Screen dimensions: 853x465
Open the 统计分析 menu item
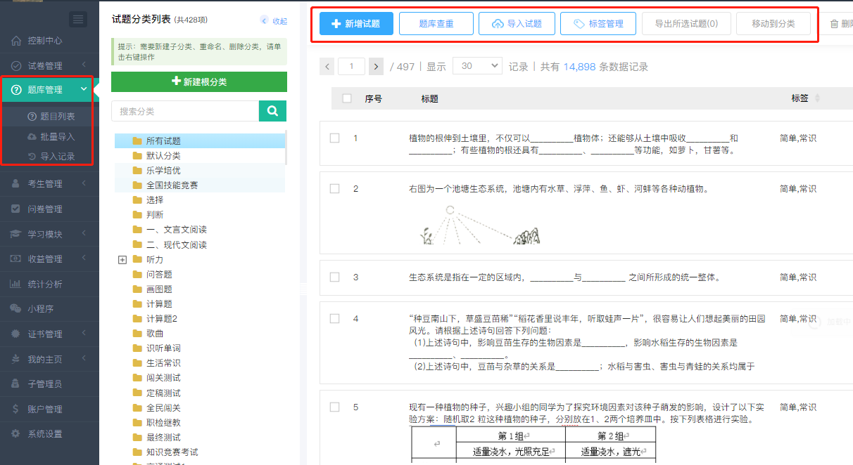(49, 284)
